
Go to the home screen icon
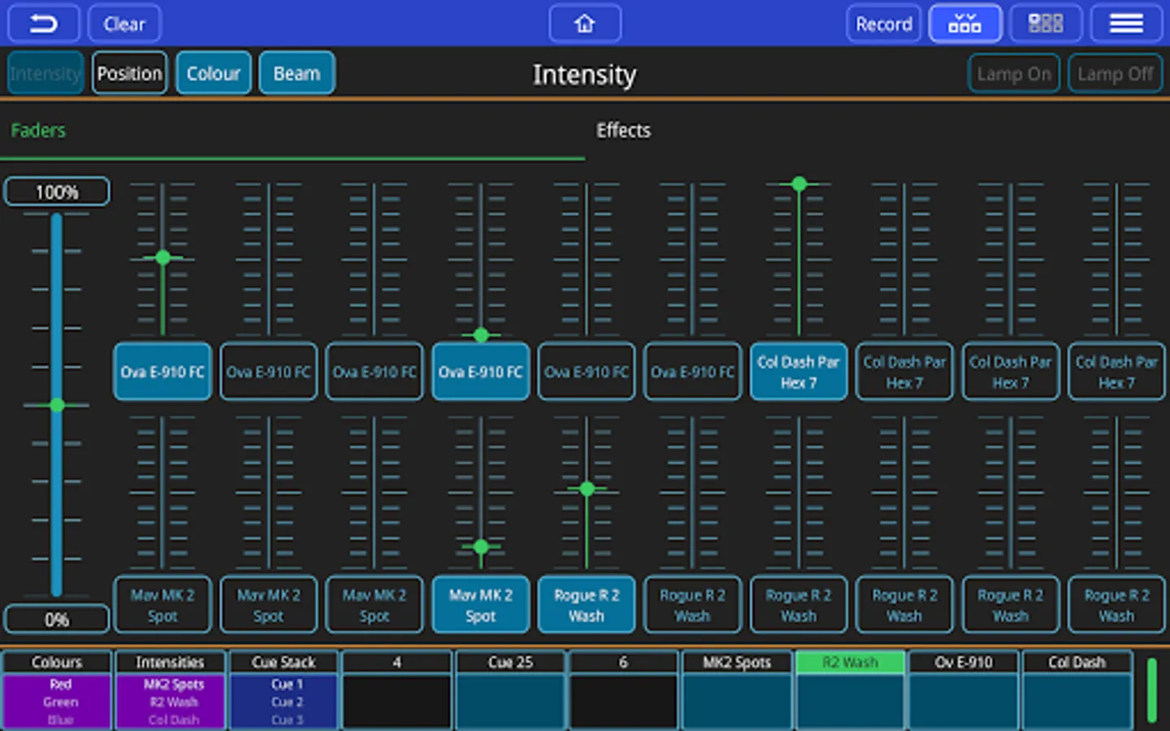pos(585,24)
